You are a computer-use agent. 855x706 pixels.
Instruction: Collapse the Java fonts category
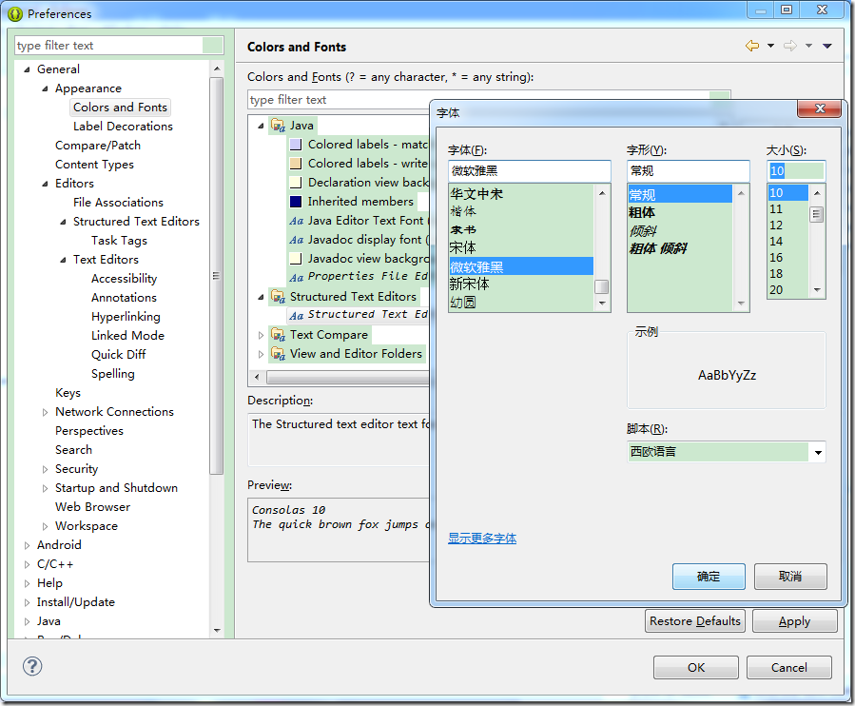point(261,126)
